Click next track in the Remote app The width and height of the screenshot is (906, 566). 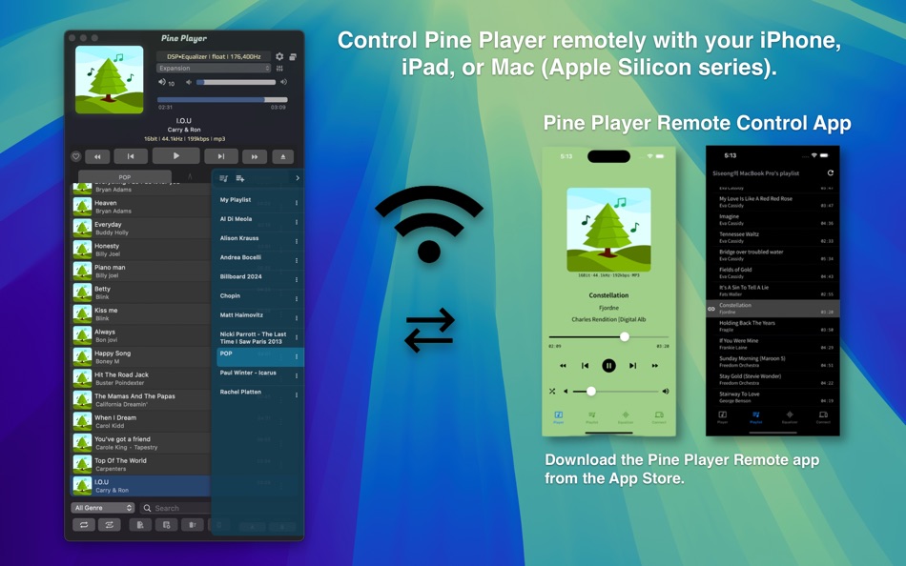pos(632,366)
